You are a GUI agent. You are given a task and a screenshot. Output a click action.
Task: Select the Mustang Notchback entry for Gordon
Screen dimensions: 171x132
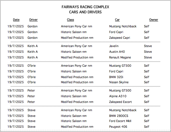click(123, 26)
